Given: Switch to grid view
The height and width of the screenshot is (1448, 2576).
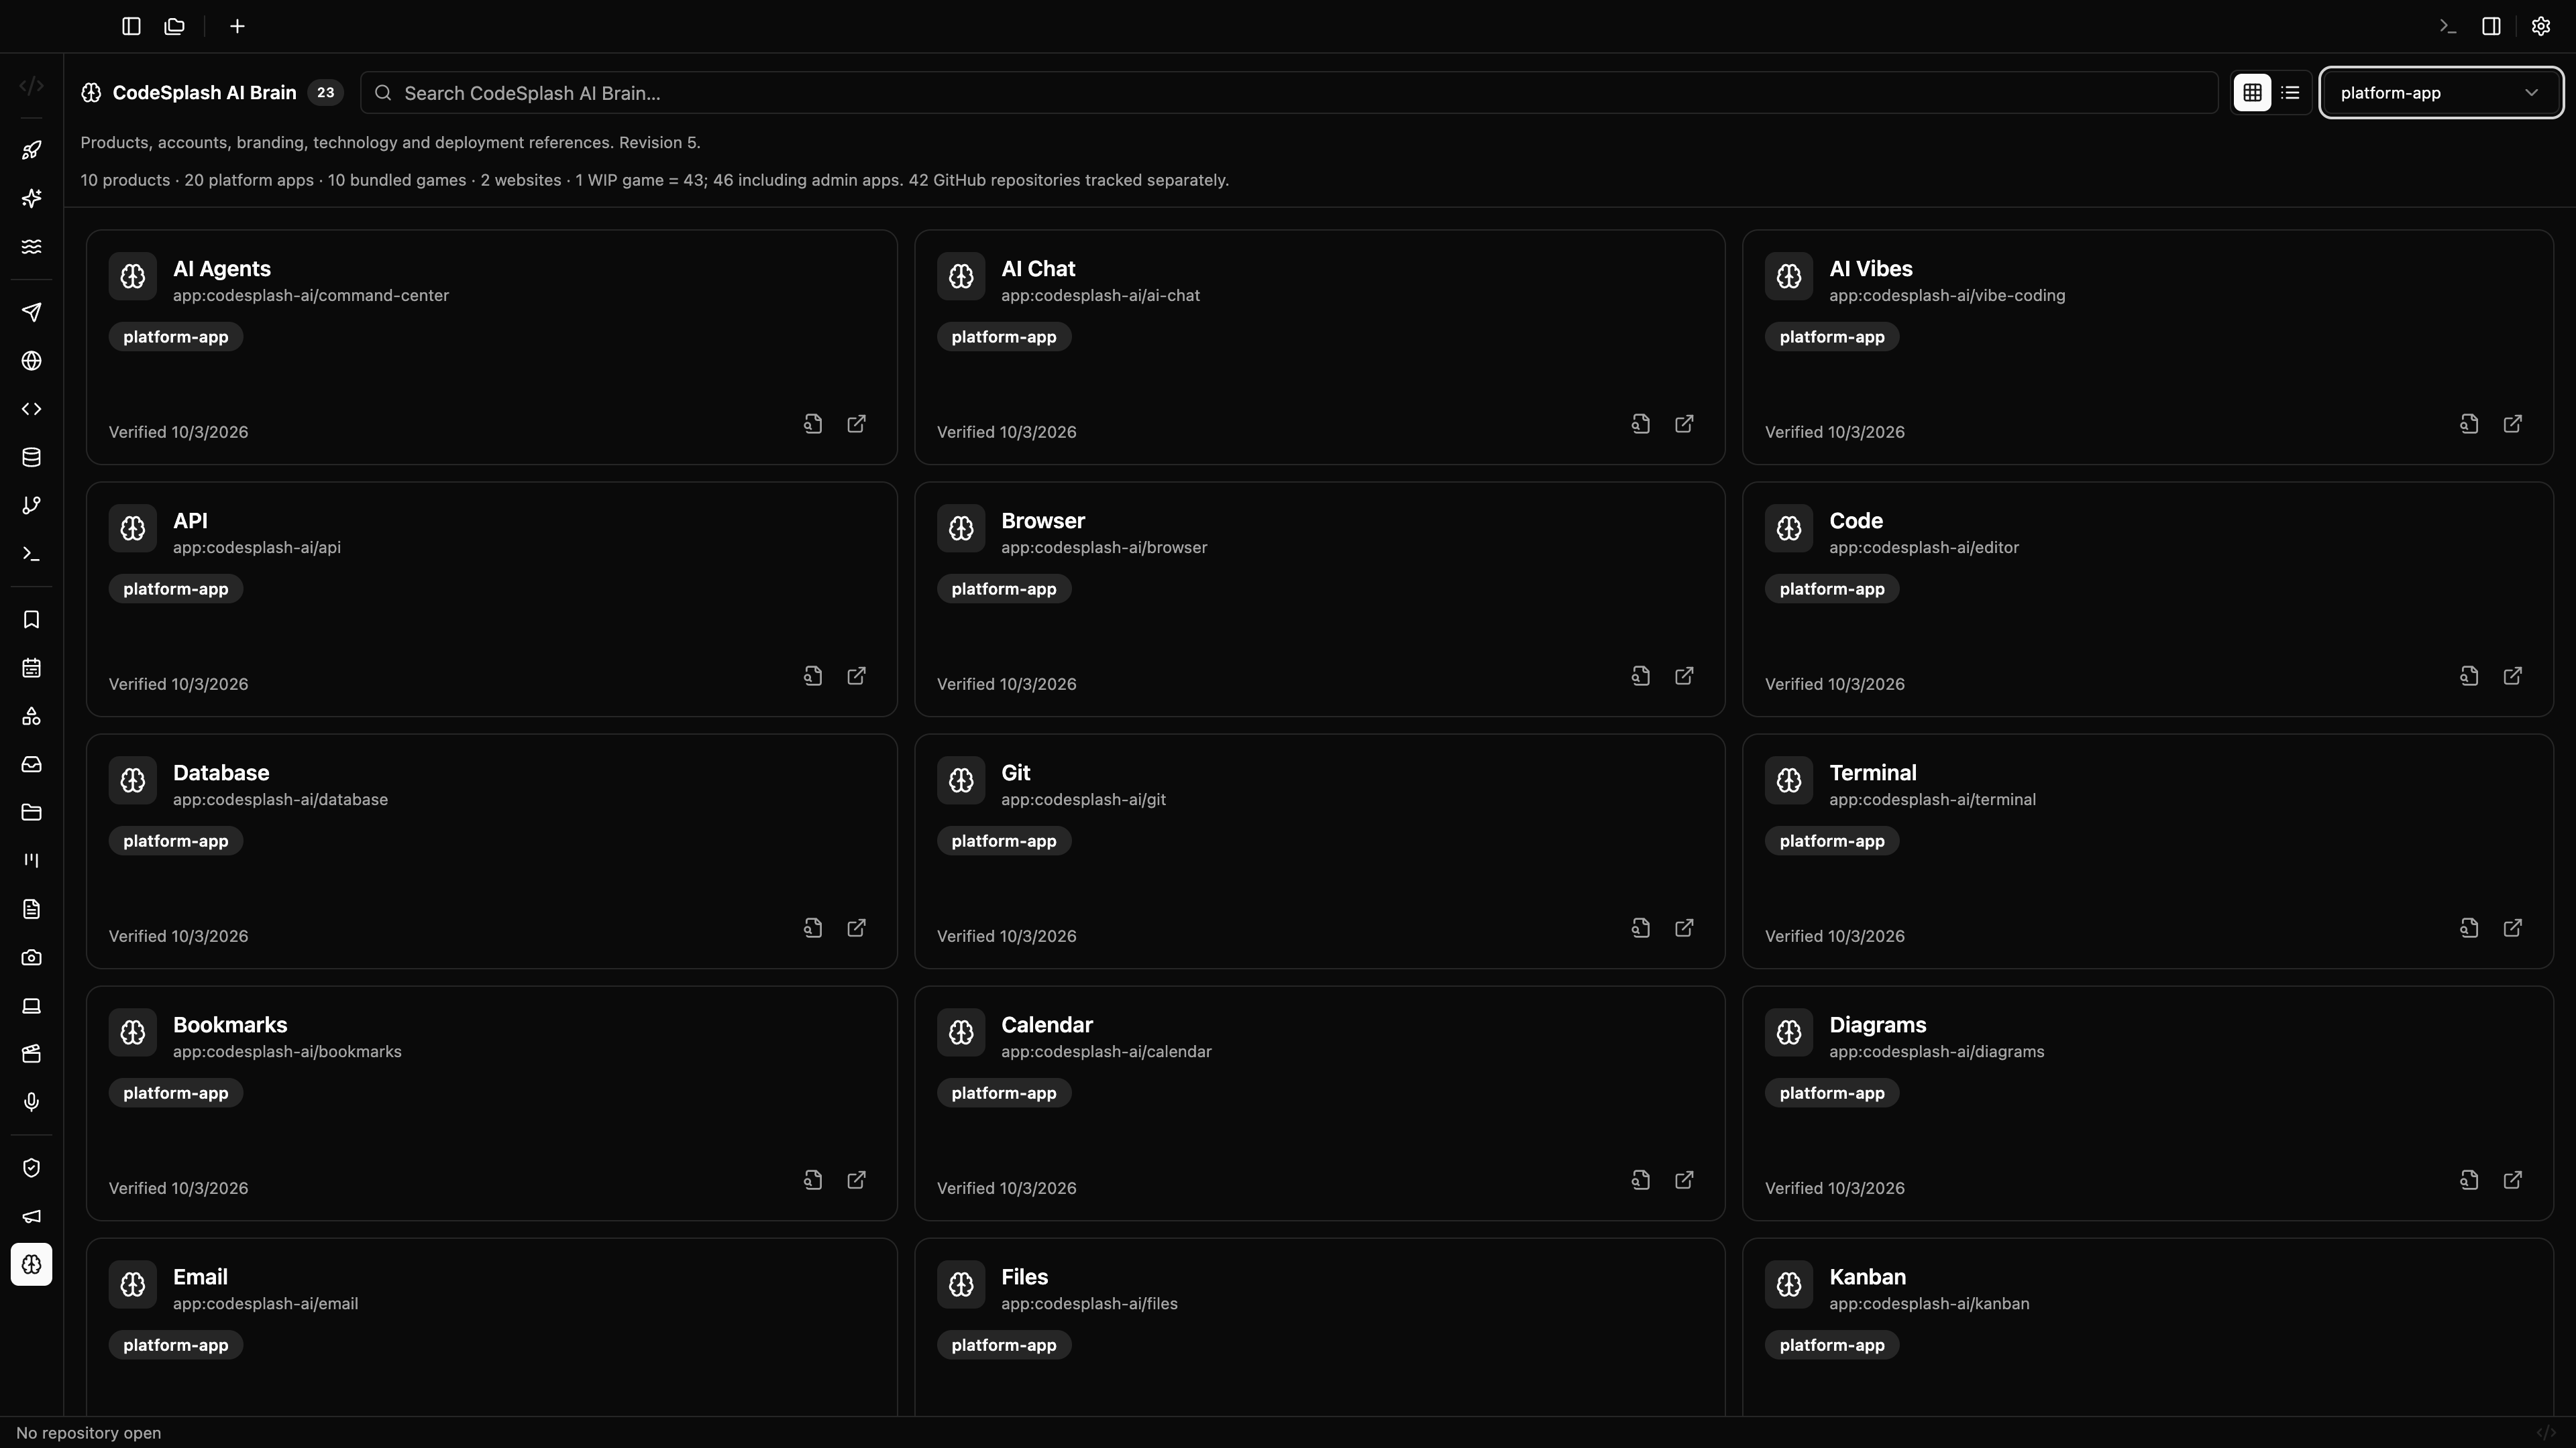Looking at the screenshot, I should point(2252,93).
